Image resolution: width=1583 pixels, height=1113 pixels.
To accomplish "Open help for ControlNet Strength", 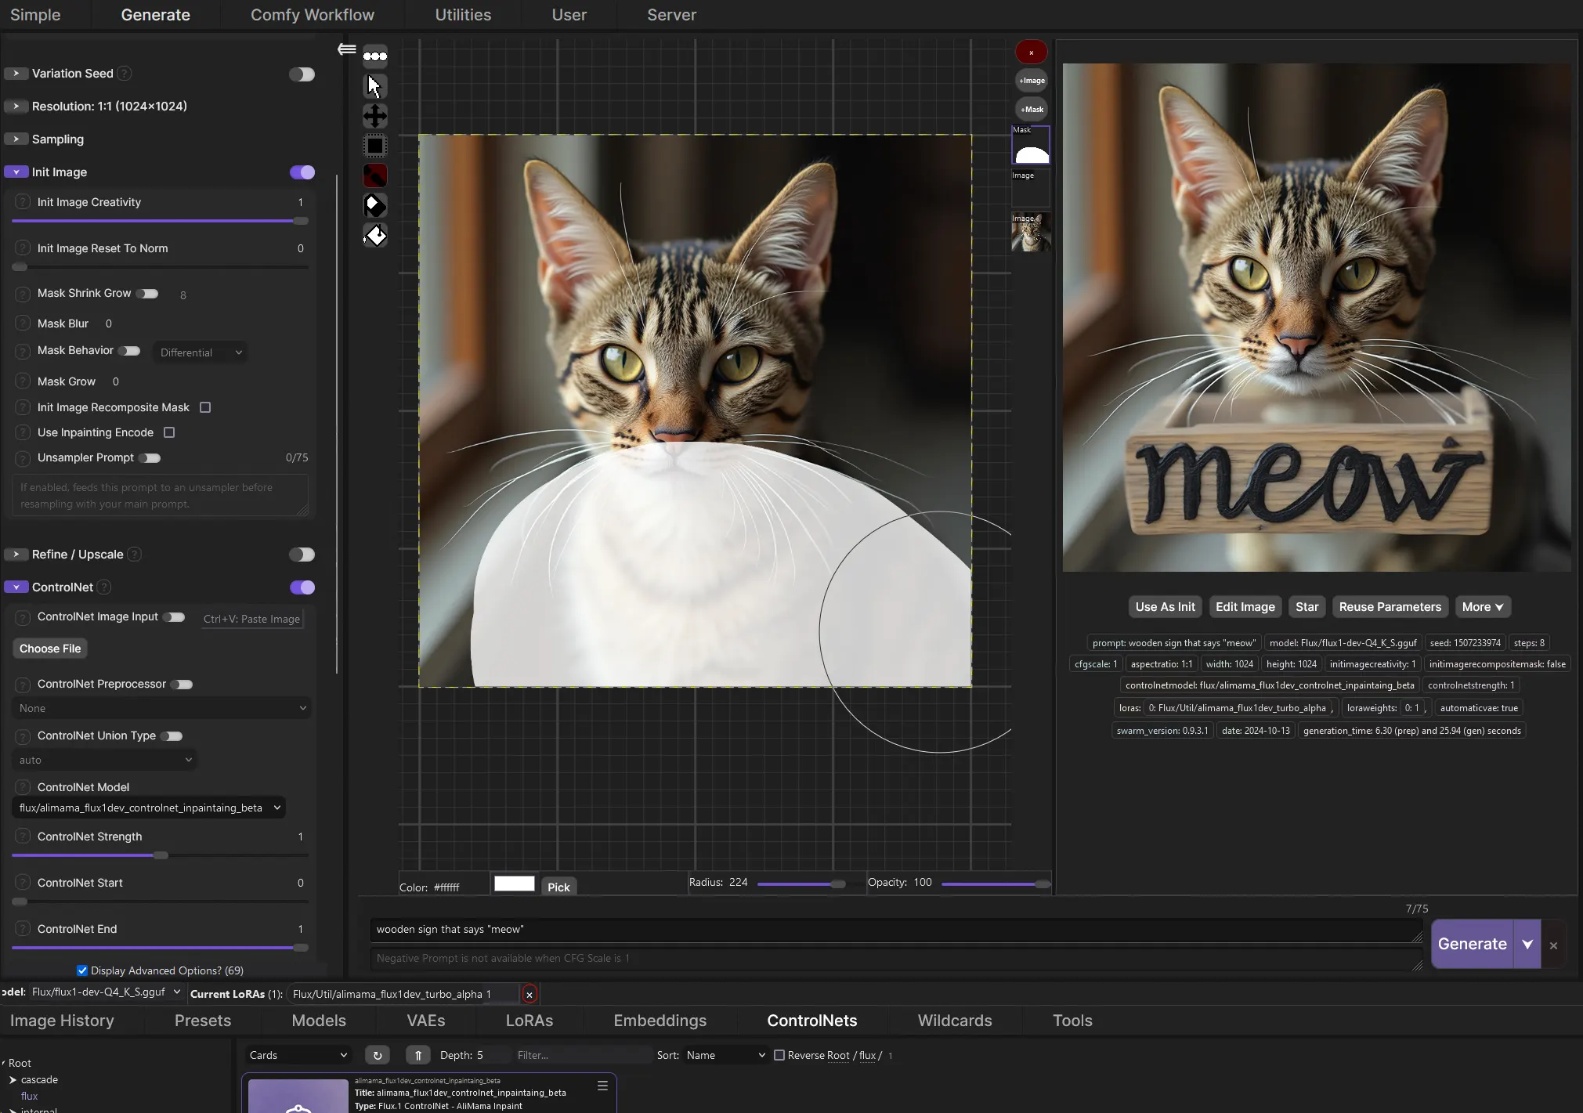I will [23, 837].
